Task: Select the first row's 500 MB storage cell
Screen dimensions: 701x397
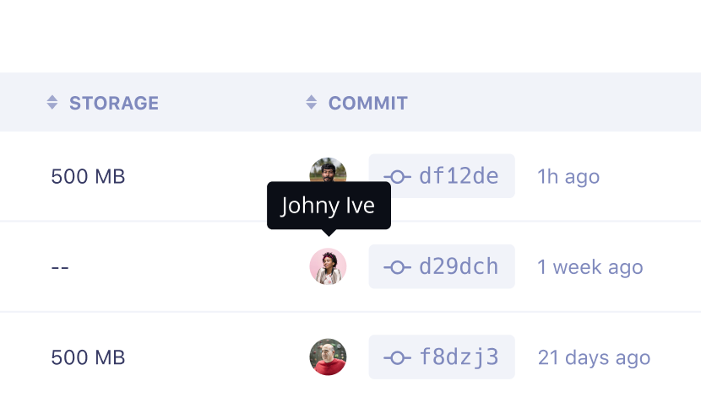Action: click(x=88, y=176)
